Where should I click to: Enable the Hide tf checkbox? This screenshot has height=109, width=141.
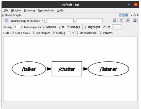coord(69,33)
